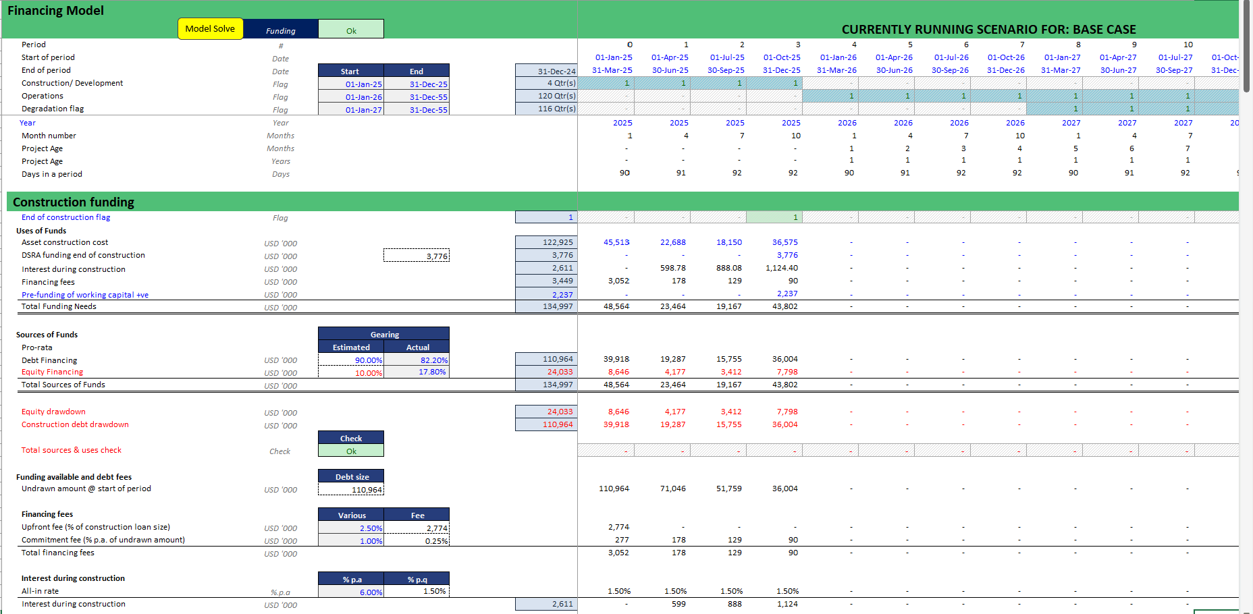Select the Operations end date cell
Image resolution: width=1253 pixels, height=614 pixels.
(417, 97)
